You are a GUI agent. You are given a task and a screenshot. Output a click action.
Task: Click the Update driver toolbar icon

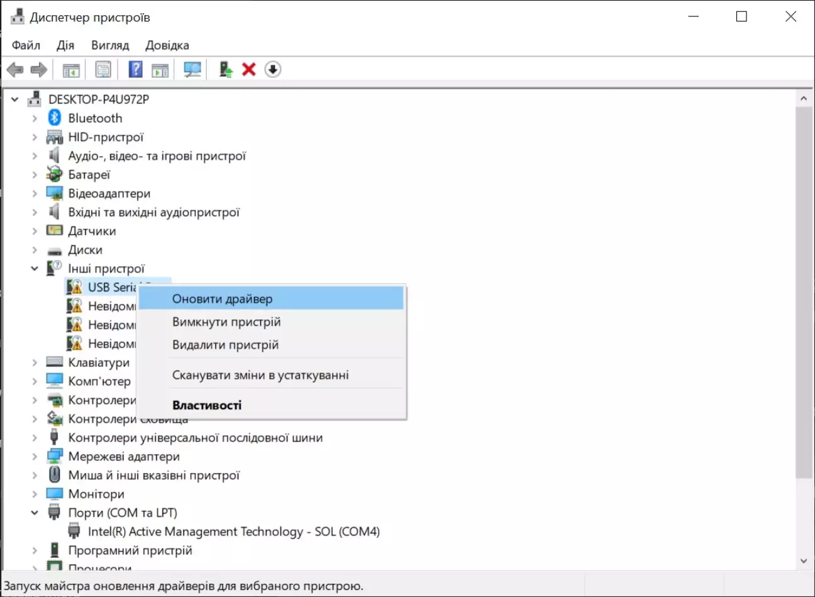click(226, 70)
